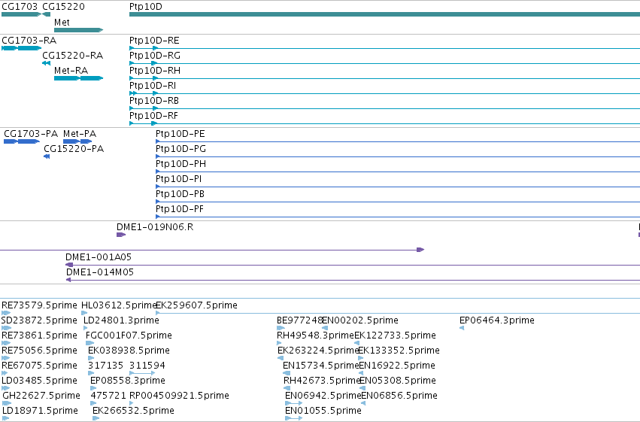This screenshot has width=640, height=422.
Task: Click the 475721 label
Action: 108,396
